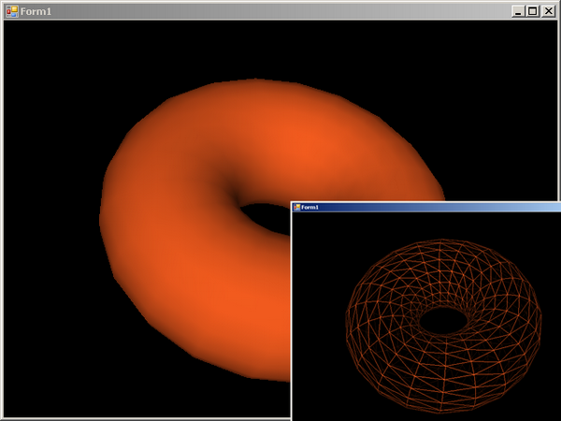561x421 pixels.
Task: Click the app icon in the small wireframe Form1 window
Action: coord(296,207)
